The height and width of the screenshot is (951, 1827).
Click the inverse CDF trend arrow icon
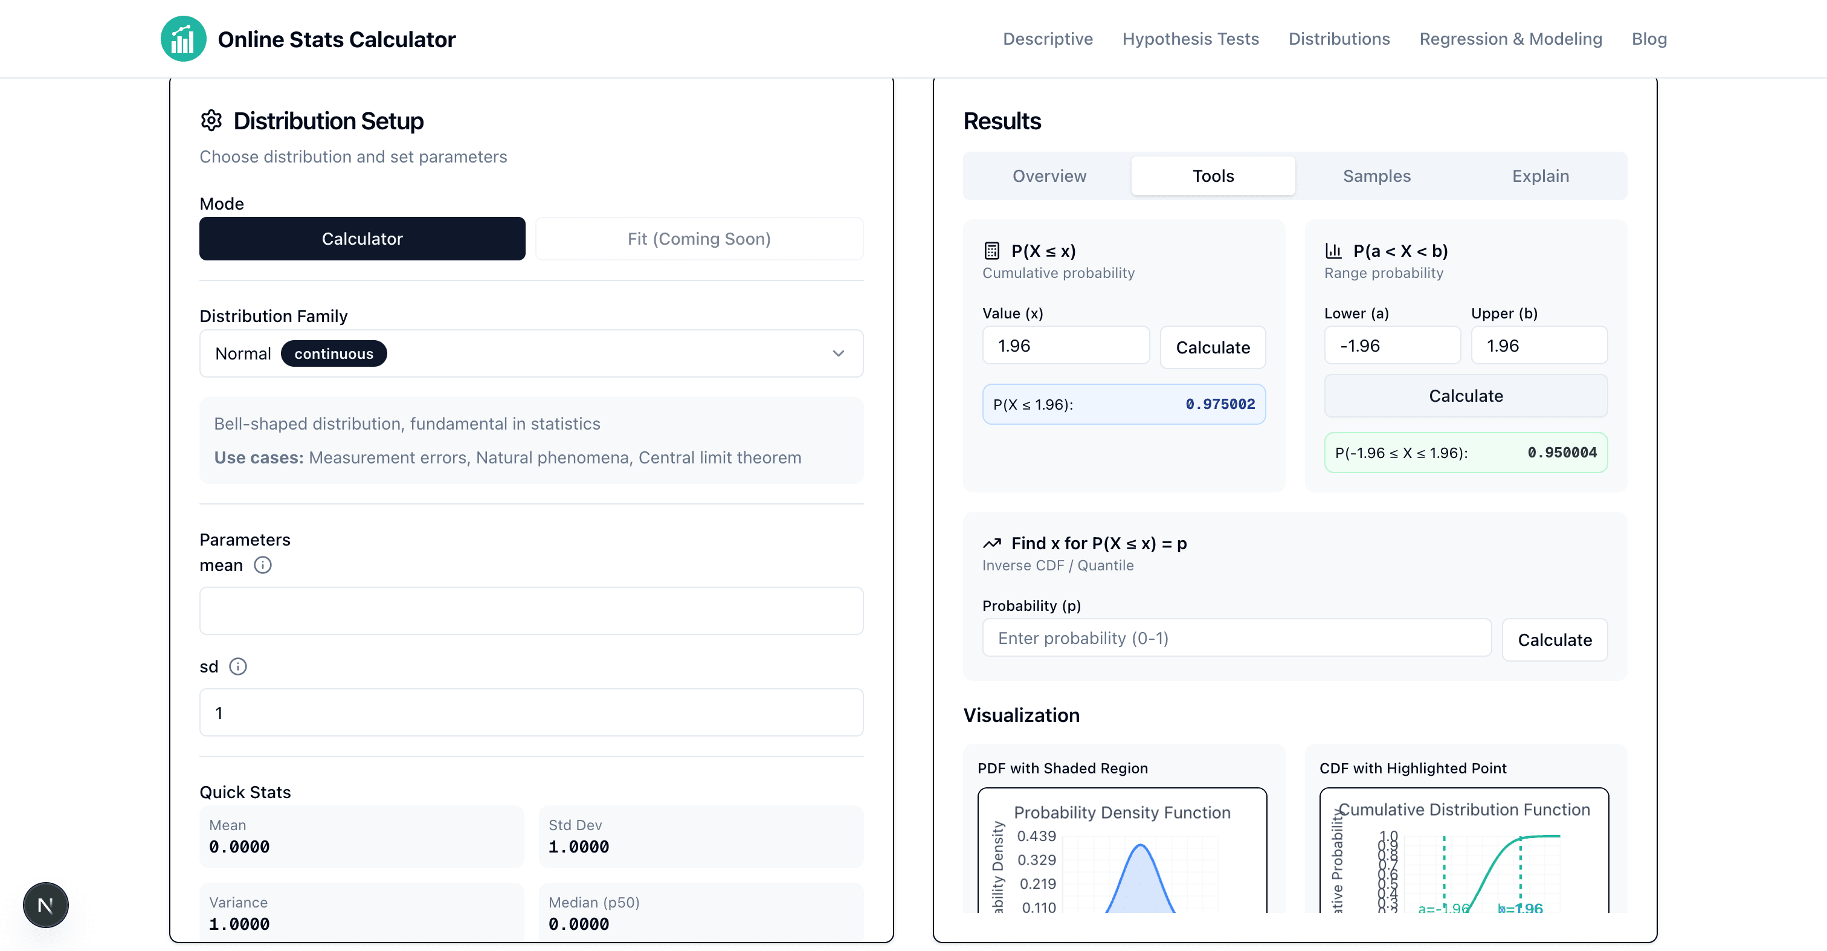(x=991, y=543)
